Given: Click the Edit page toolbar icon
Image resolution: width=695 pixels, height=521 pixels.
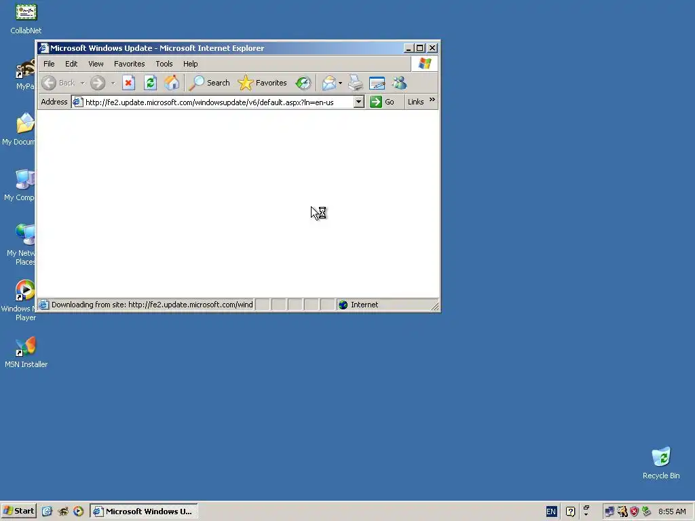Looking at the screenshot, I should [x=377, y=83].
